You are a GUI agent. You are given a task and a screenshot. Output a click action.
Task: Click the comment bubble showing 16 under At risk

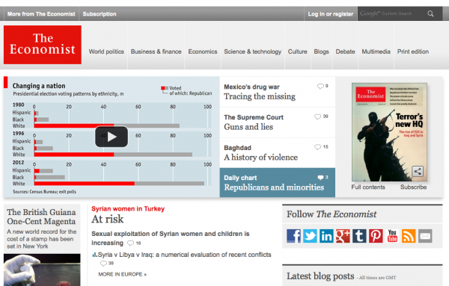tap(130, 243)
